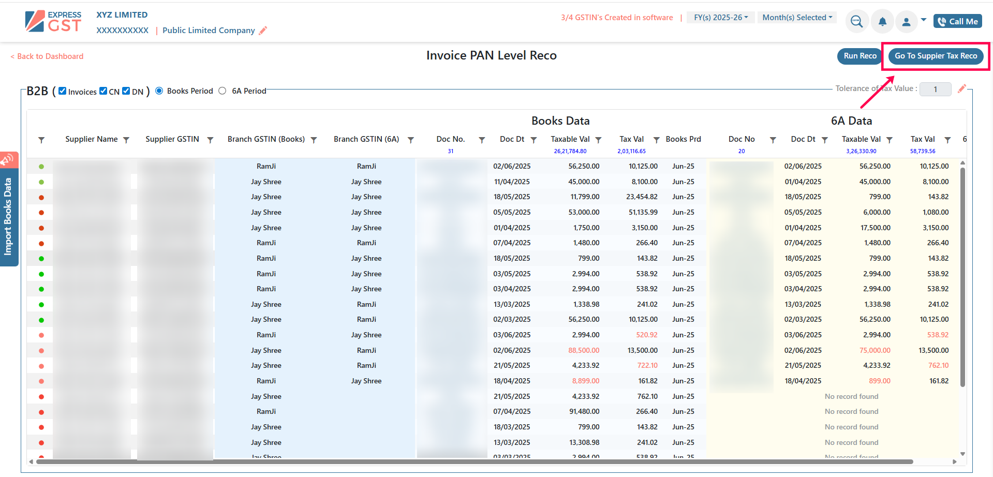Viewport: 993px width, 477px height.
Task: Click the Tolerance of Tax Value field
Action: tap(935, 90)
